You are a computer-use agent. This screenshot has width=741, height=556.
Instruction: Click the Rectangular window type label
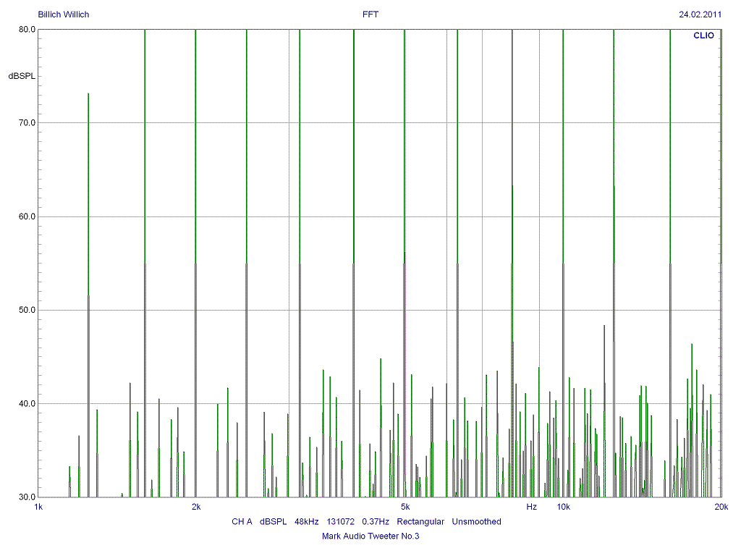coord(420,521)
